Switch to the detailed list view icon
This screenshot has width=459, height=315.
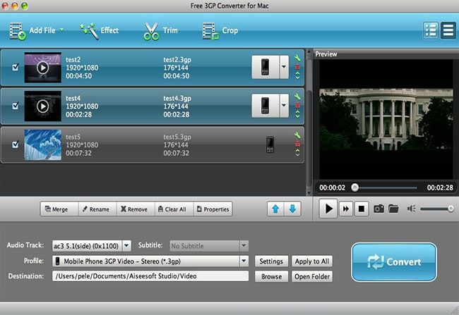(x=431, y=30)
